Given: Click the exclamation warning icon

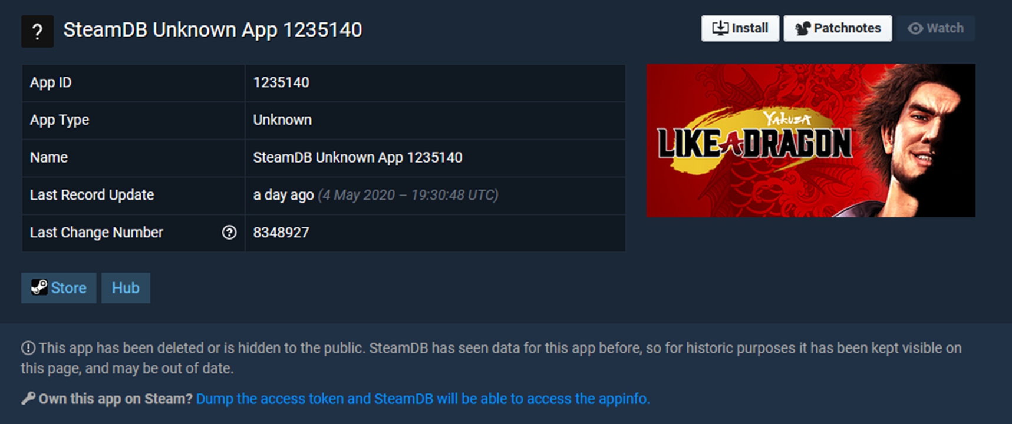Looking at the screenshot, I should [x=28, y=348].
